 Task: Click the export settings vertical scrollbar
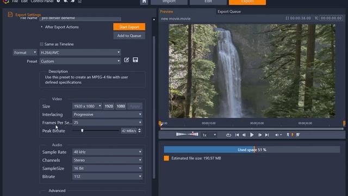(154, 107)
